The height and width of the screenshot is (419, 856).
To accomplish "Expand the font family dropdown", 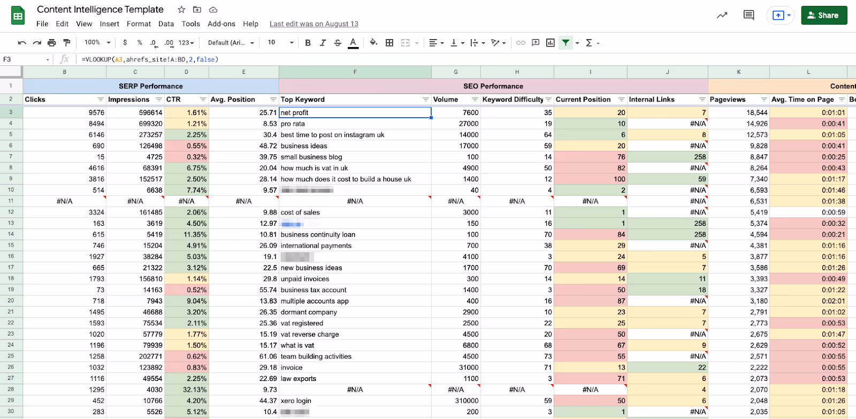I will tap(231, 43).
